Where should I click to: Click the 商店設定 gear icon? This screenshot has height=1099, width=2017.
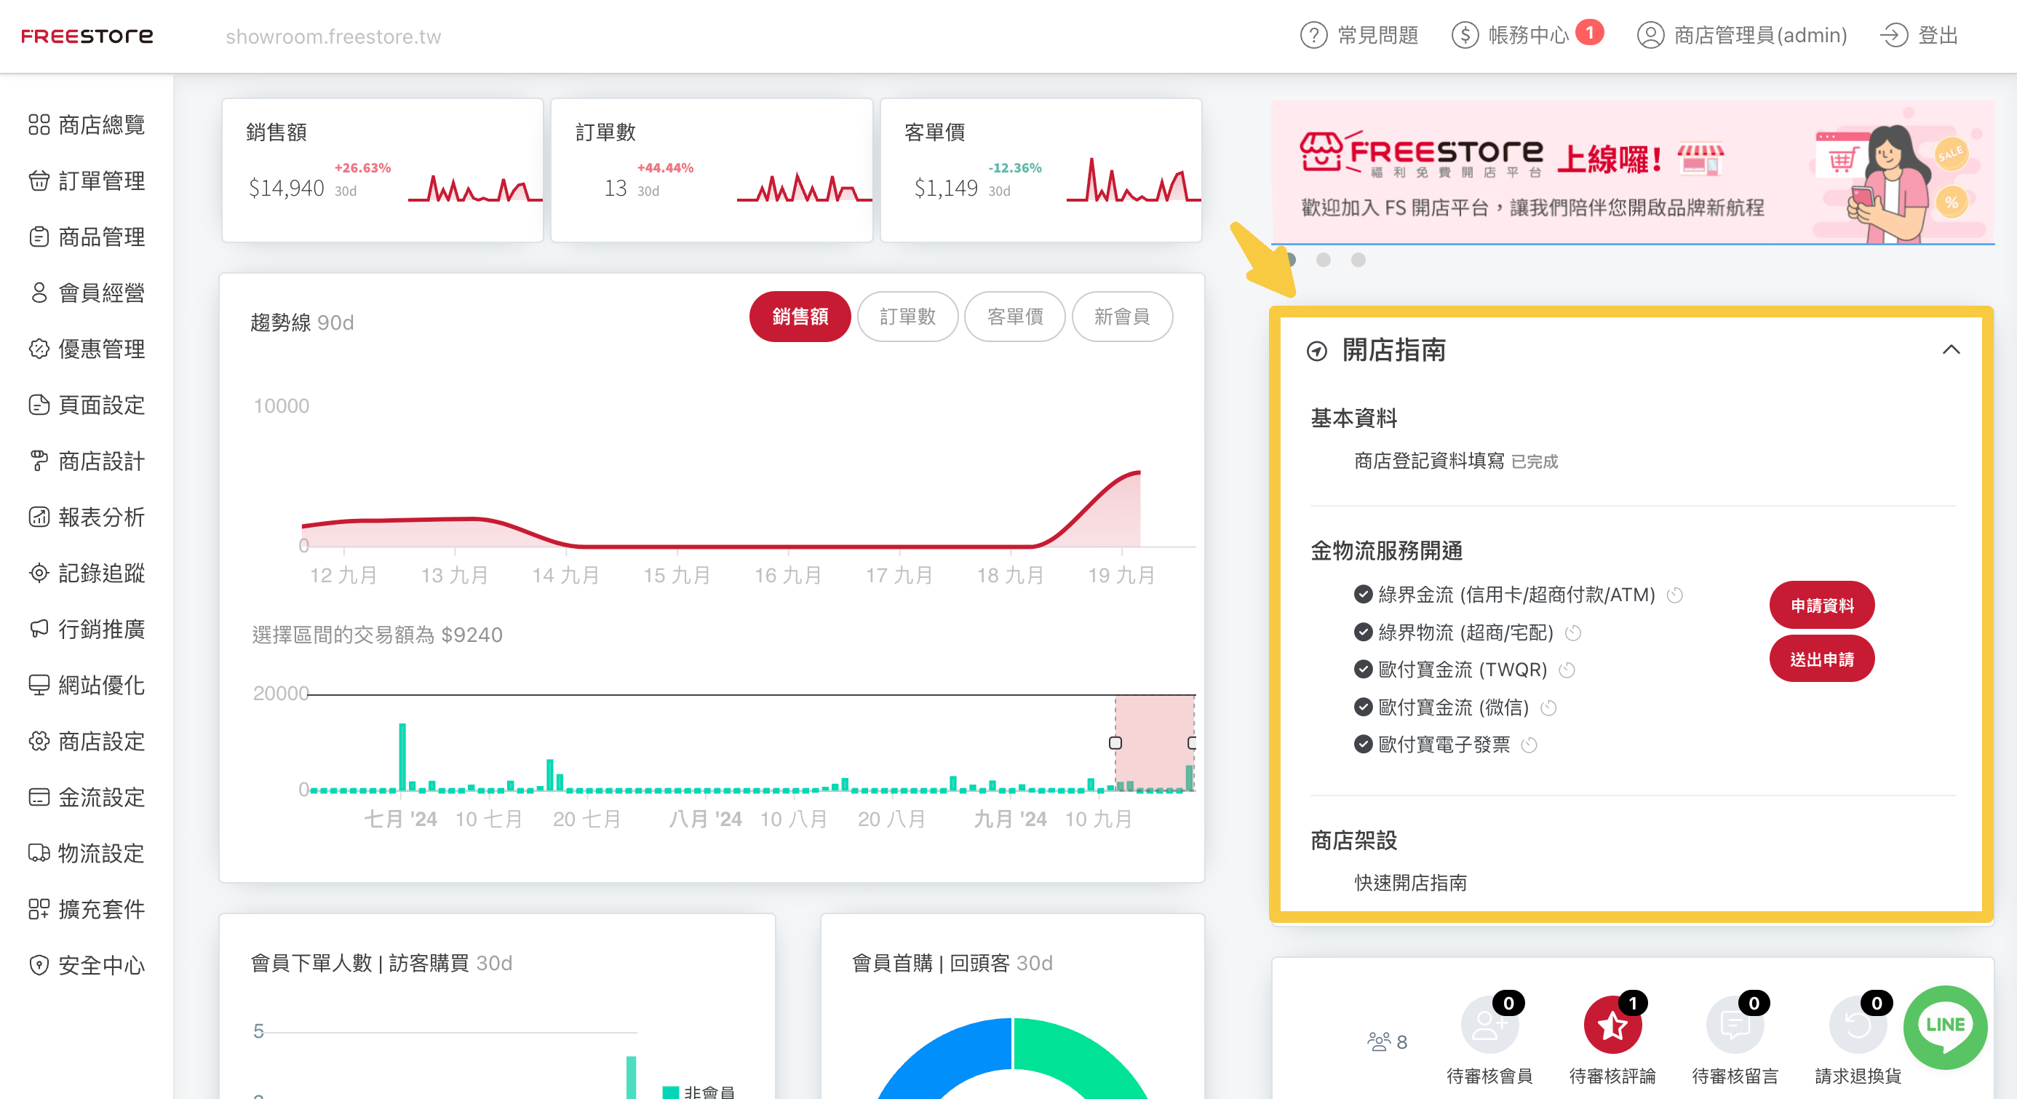pyautogui.click(x=39, y=741)
